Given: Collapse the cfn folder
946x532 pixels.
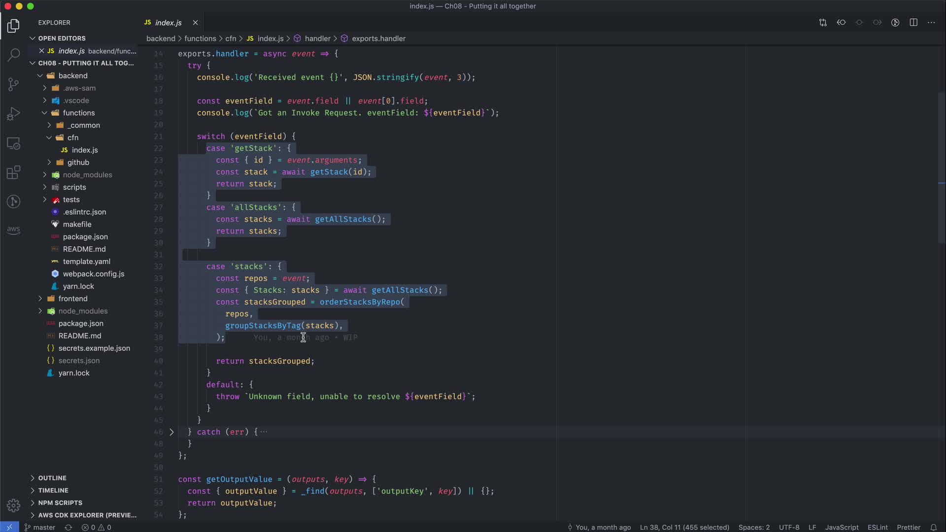Looking at the screenshot, I should point(73,137).
